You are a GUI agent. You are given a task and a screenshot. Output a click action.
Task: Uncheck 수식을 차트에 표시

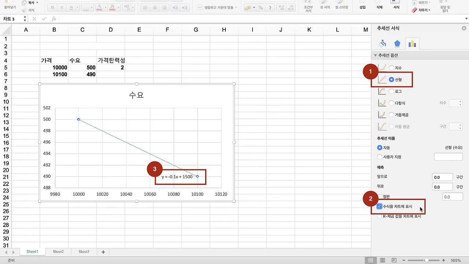point(380,206)
